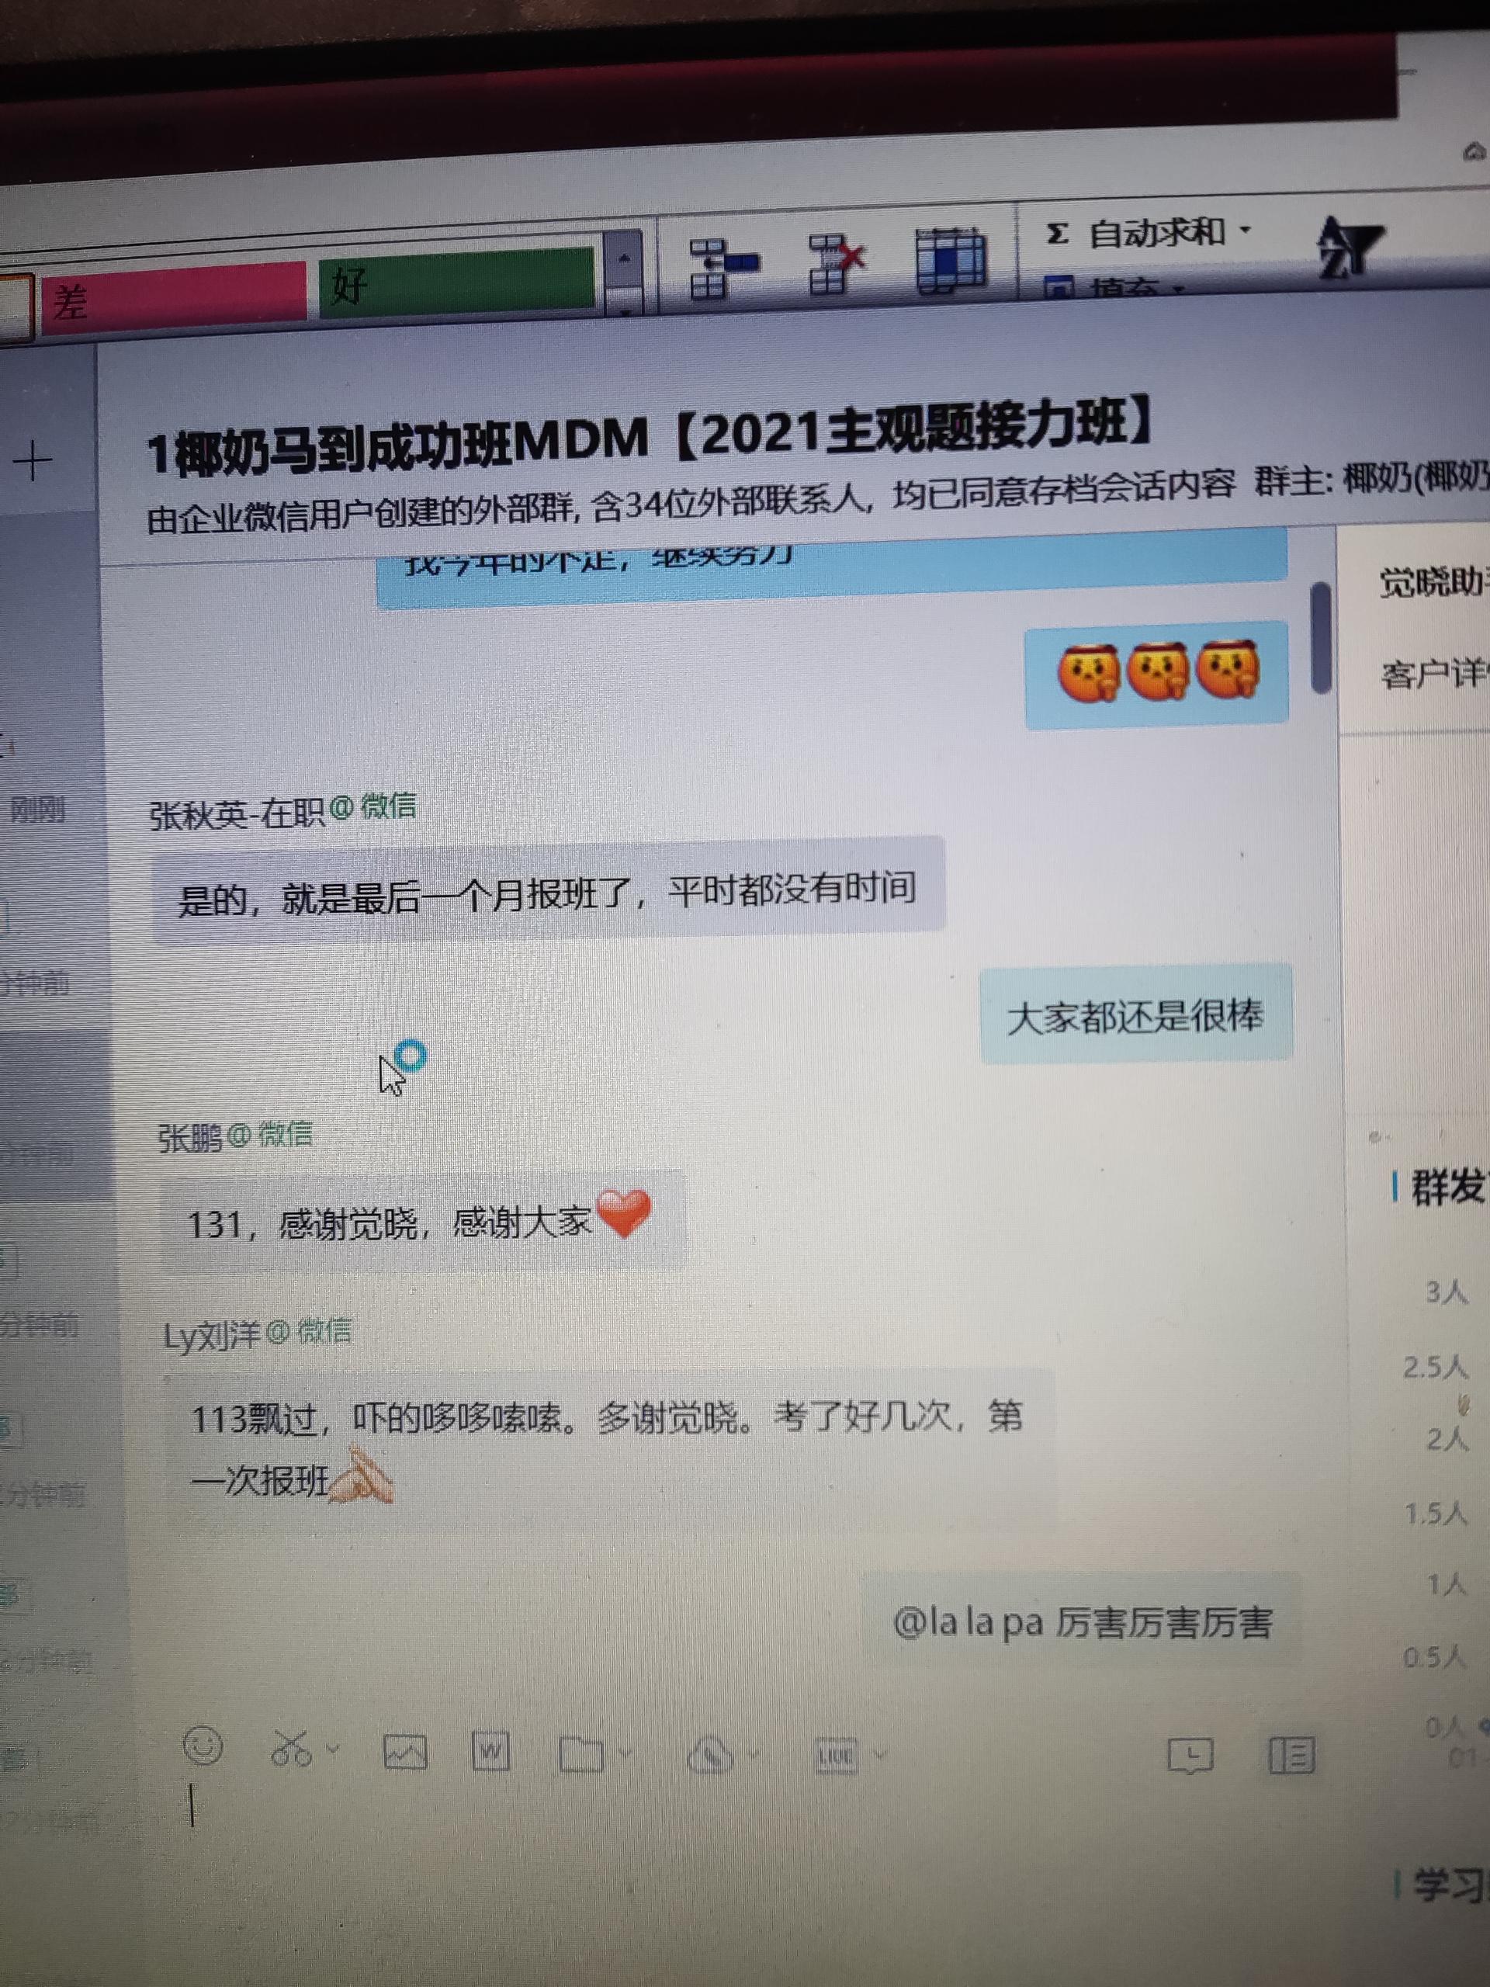Open the 自动求和 dropdown arrow

tap(1246, 230)
